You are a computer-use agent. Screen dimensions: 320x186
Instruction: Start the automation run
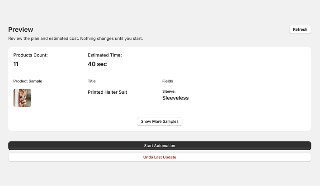[x=160, y=146]
